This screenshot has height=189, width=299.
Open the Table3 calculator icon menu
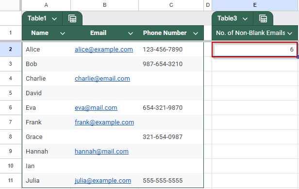(x=263, y=18)
